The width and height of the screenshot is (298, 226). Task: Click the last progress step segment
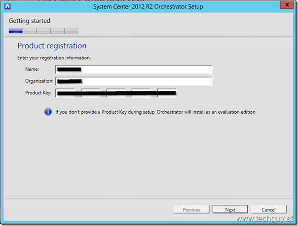click(x=72, y=31)
